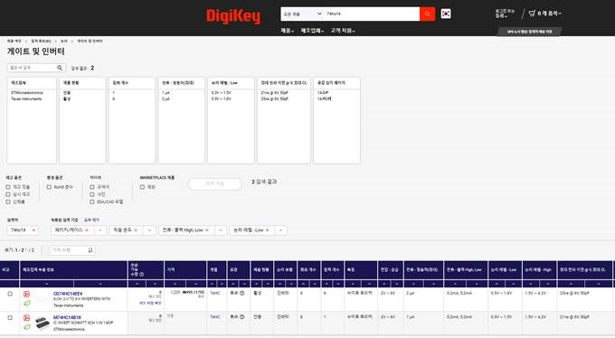
Task: Open the CD74HC14EE4 product link
Action: pyautogui.click(x=68, y=294)
